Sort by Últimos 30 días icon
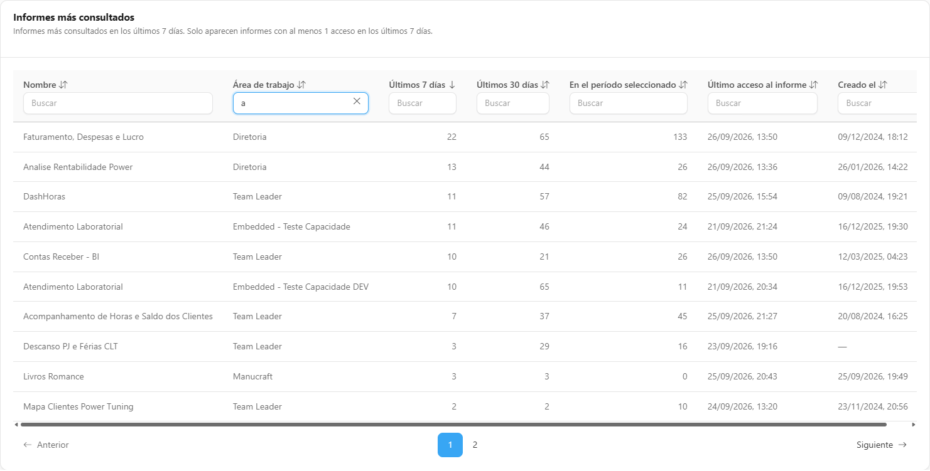This screenshot has height=471, width=930. pos(545,85)
